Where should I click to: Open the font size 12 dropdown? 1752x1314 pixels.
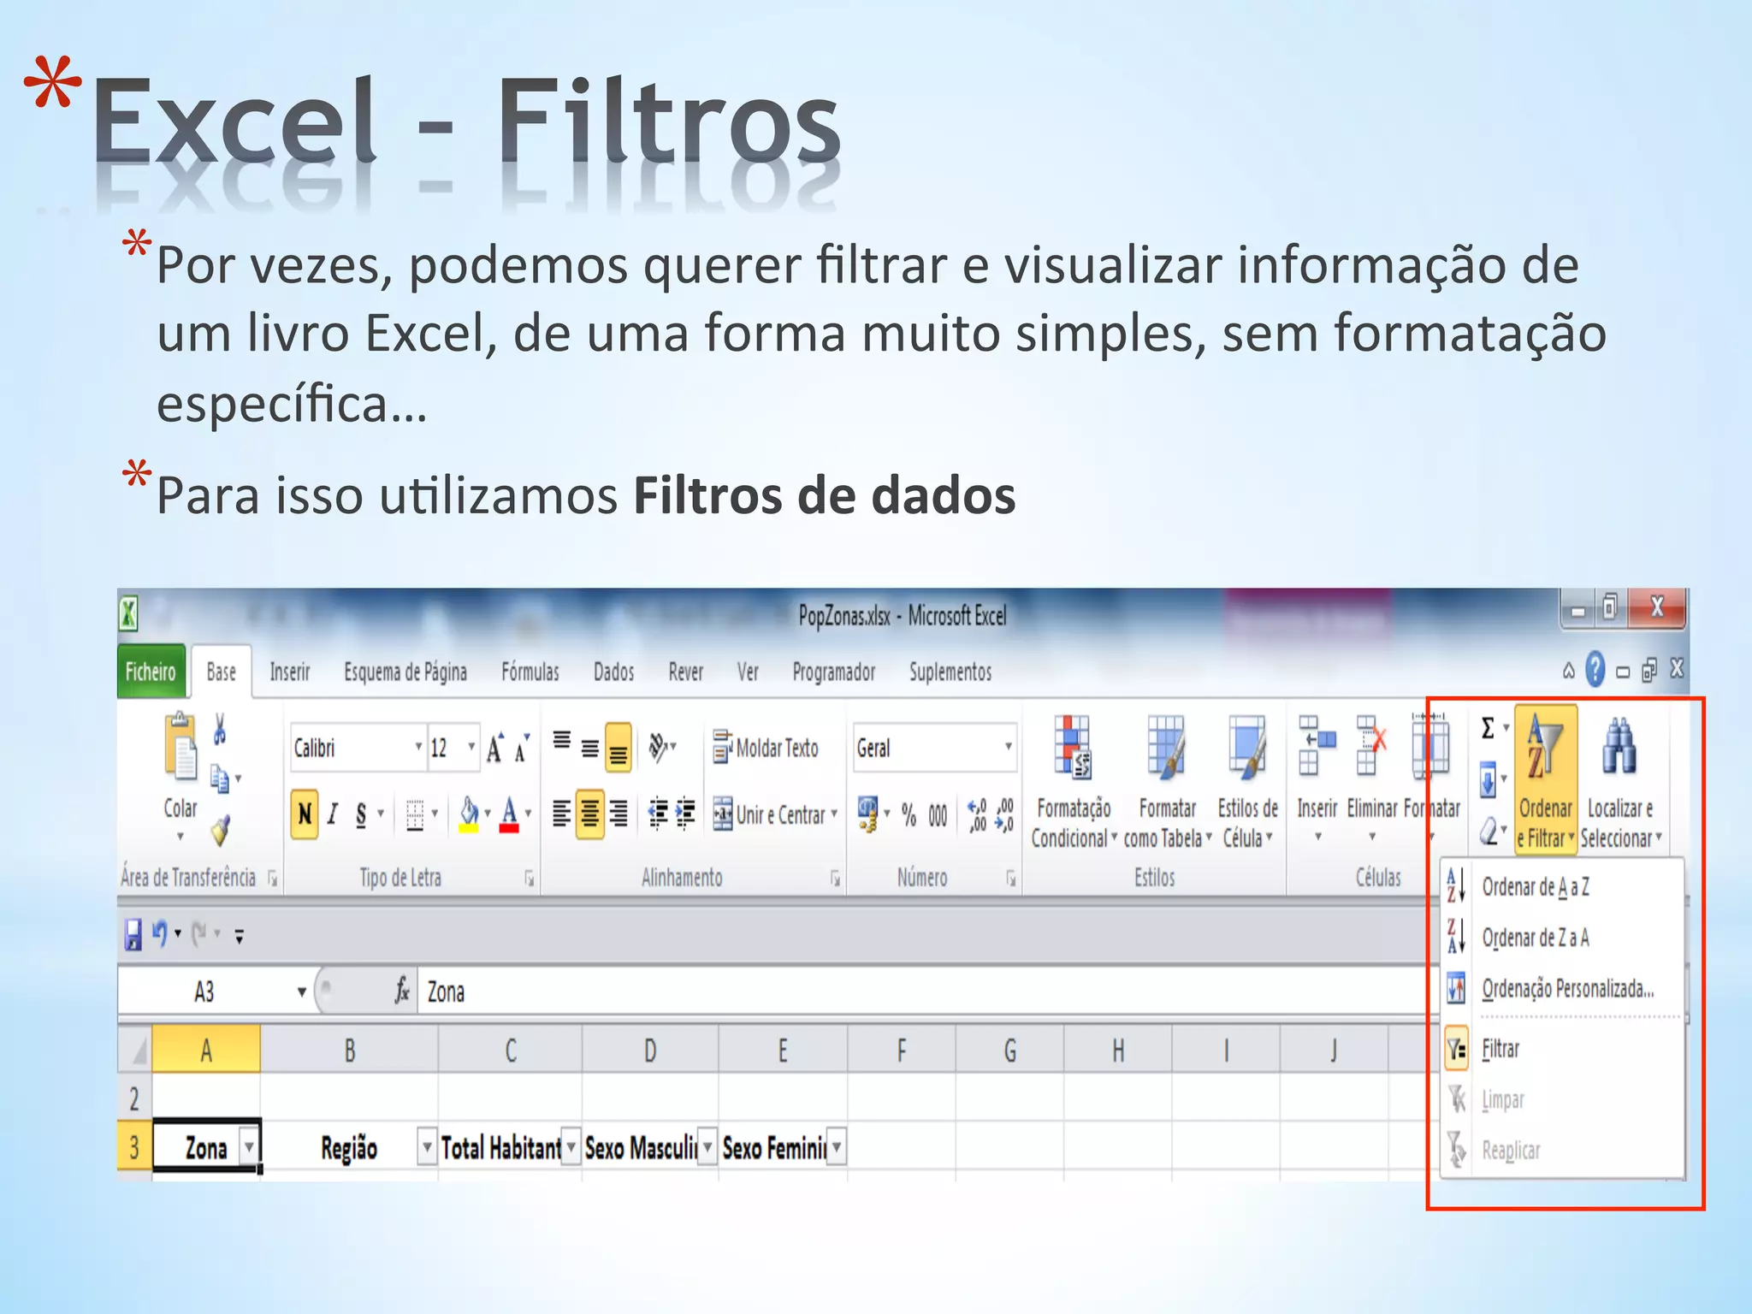(x=471, y=747)
